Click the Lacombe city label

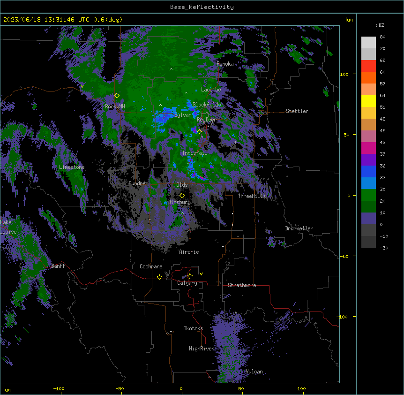click(211, 90)
